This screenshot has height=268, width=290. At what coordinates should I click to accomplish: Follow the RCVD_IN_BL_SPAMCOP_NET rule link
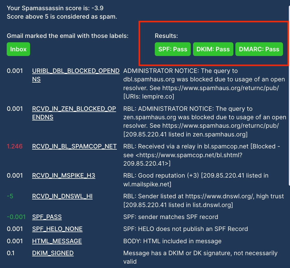tap(74, 146)
